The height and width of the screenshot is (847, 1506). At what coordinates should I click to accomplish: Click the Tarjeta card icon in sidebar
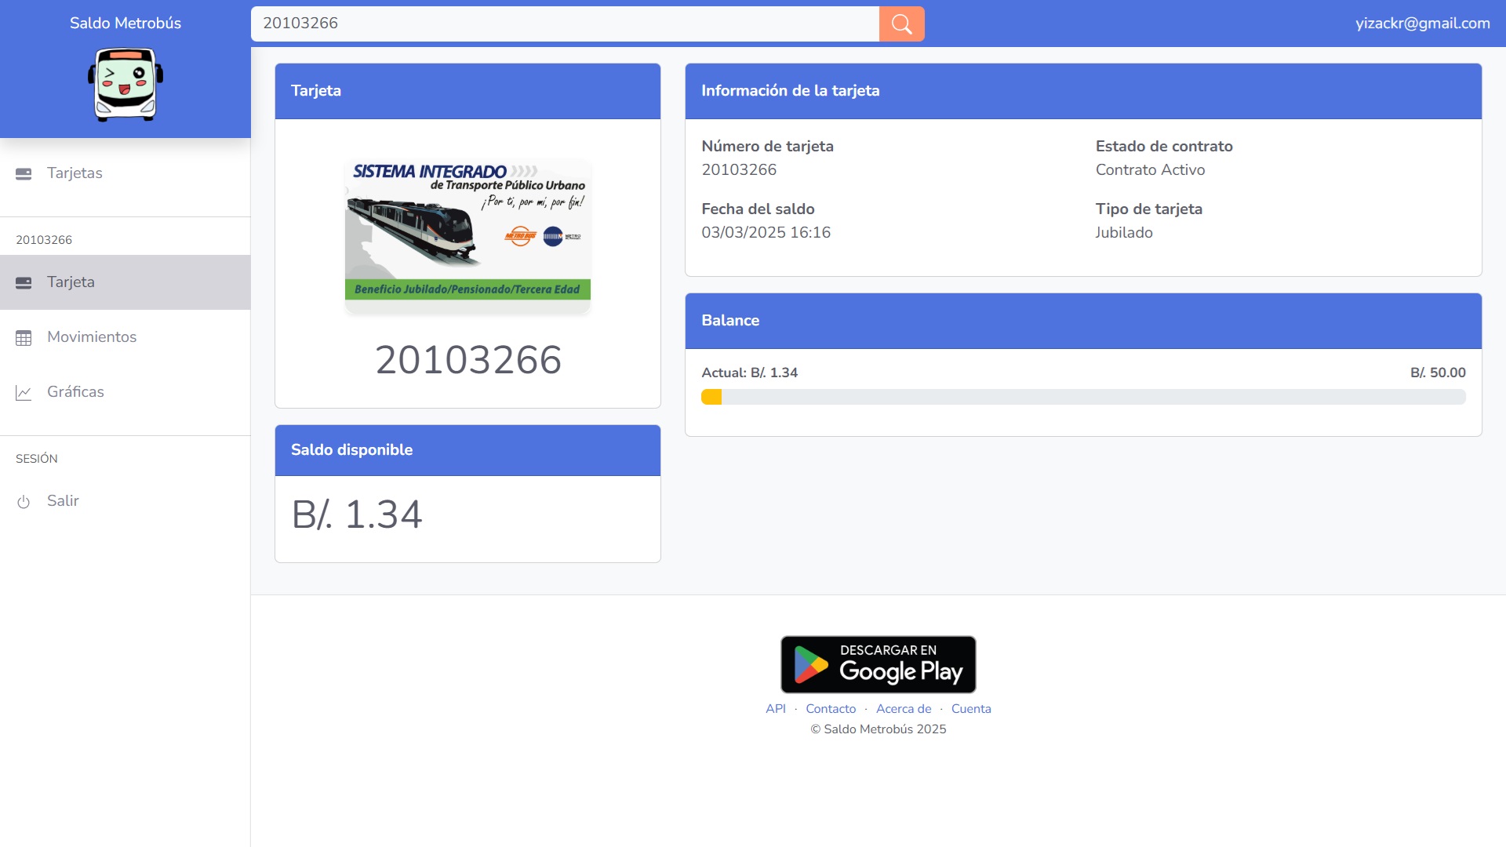point(24,282)
